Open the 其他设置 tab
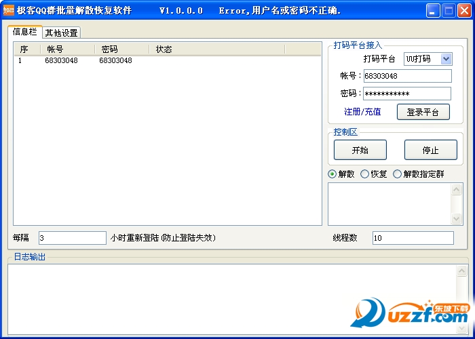This screenshot has width=475, height=339. point(62,33)
